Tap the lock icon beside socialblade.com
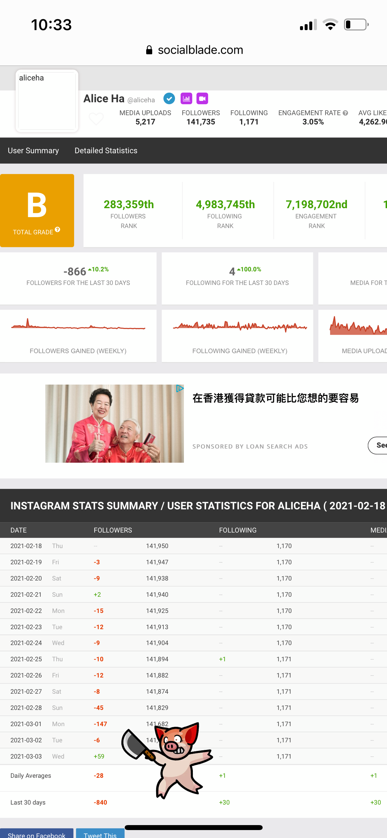387x838 pixels. [149, 50]
